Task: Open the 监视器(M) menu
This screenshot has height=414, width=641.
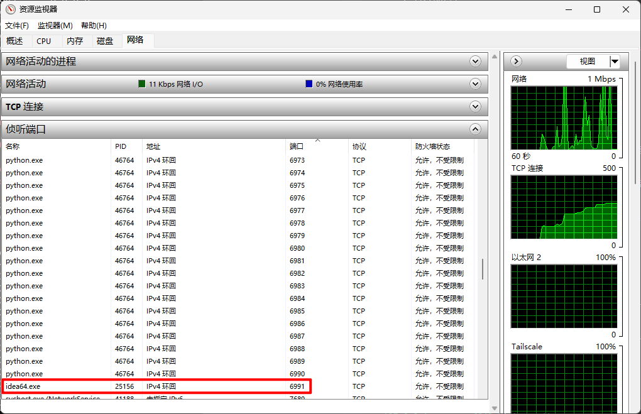Action: coord(55,26)
